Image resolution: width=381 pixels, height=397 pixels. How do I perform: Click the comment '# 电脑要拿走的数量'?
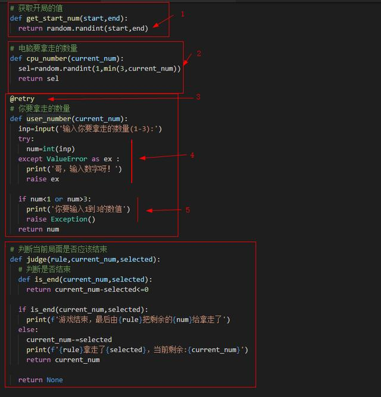point(43,48)
